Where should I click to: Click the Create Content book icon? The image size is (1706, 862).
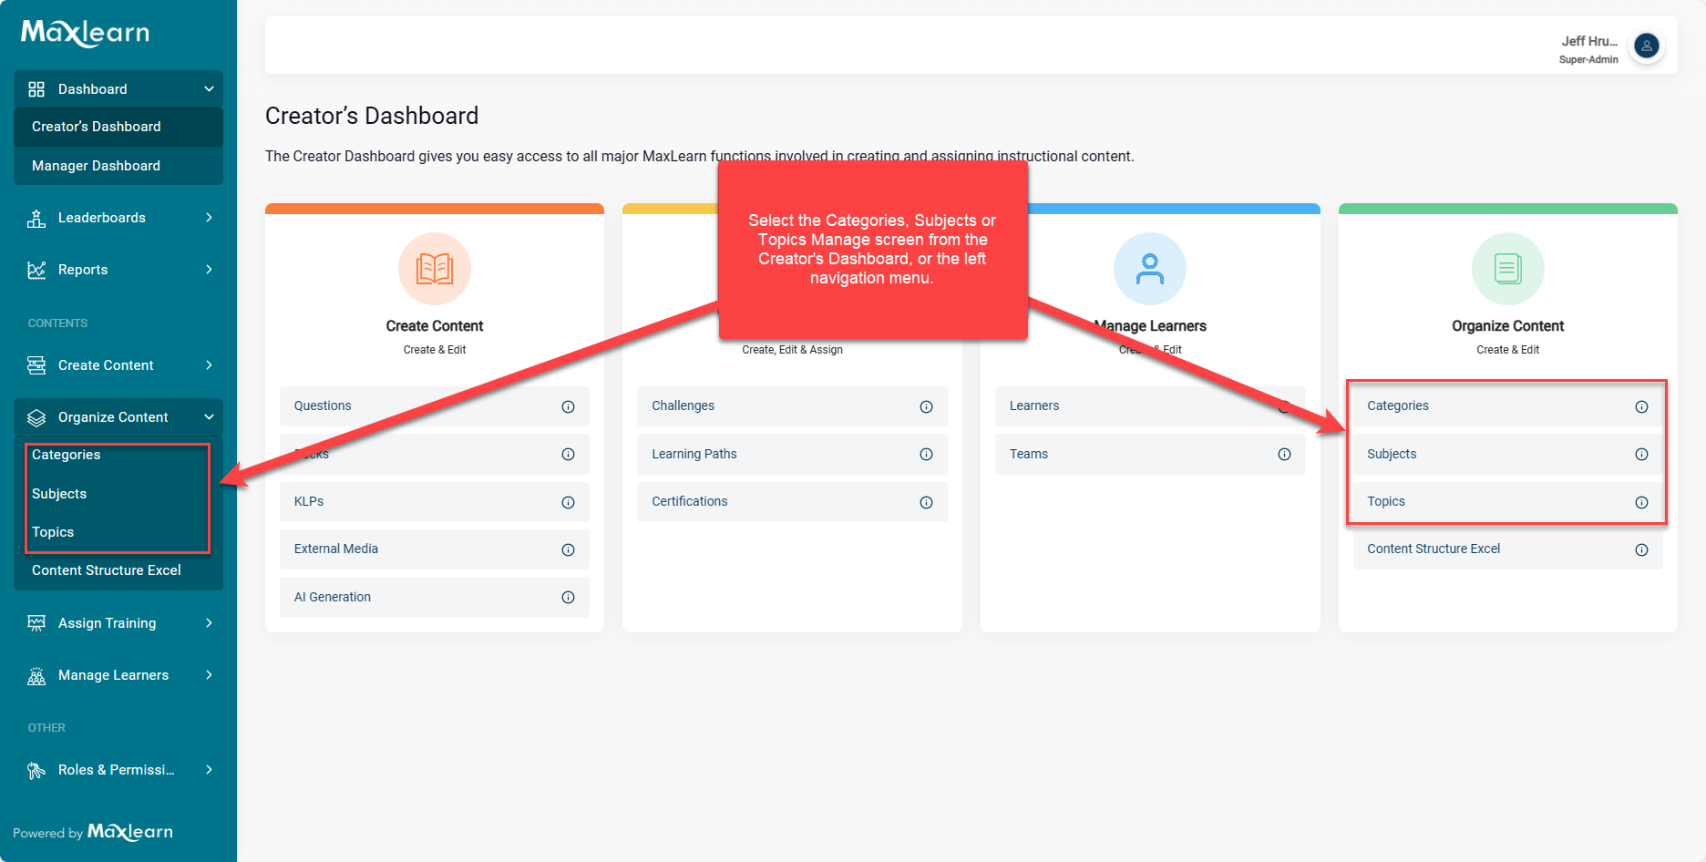[x=435, y=269]
